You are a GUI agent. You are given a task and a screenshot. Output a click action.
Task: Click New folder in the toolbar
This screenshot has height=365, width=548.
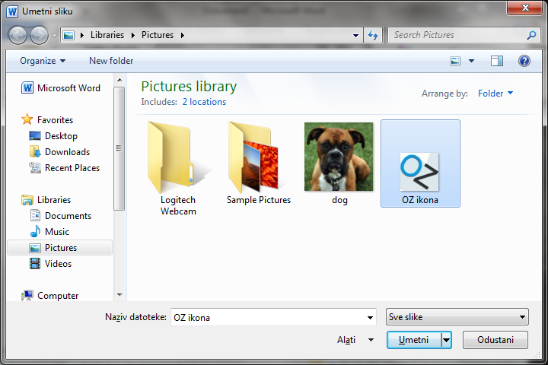(111, 61)
